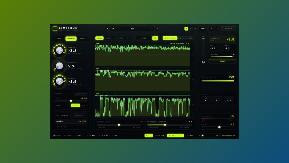
Task: Click the Spectral Tilt slider handle
Action: point(119,125)
